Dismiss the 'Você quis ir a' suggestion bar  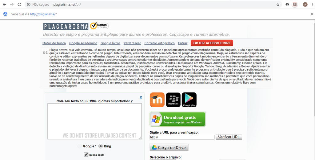(x=312, y=14)
